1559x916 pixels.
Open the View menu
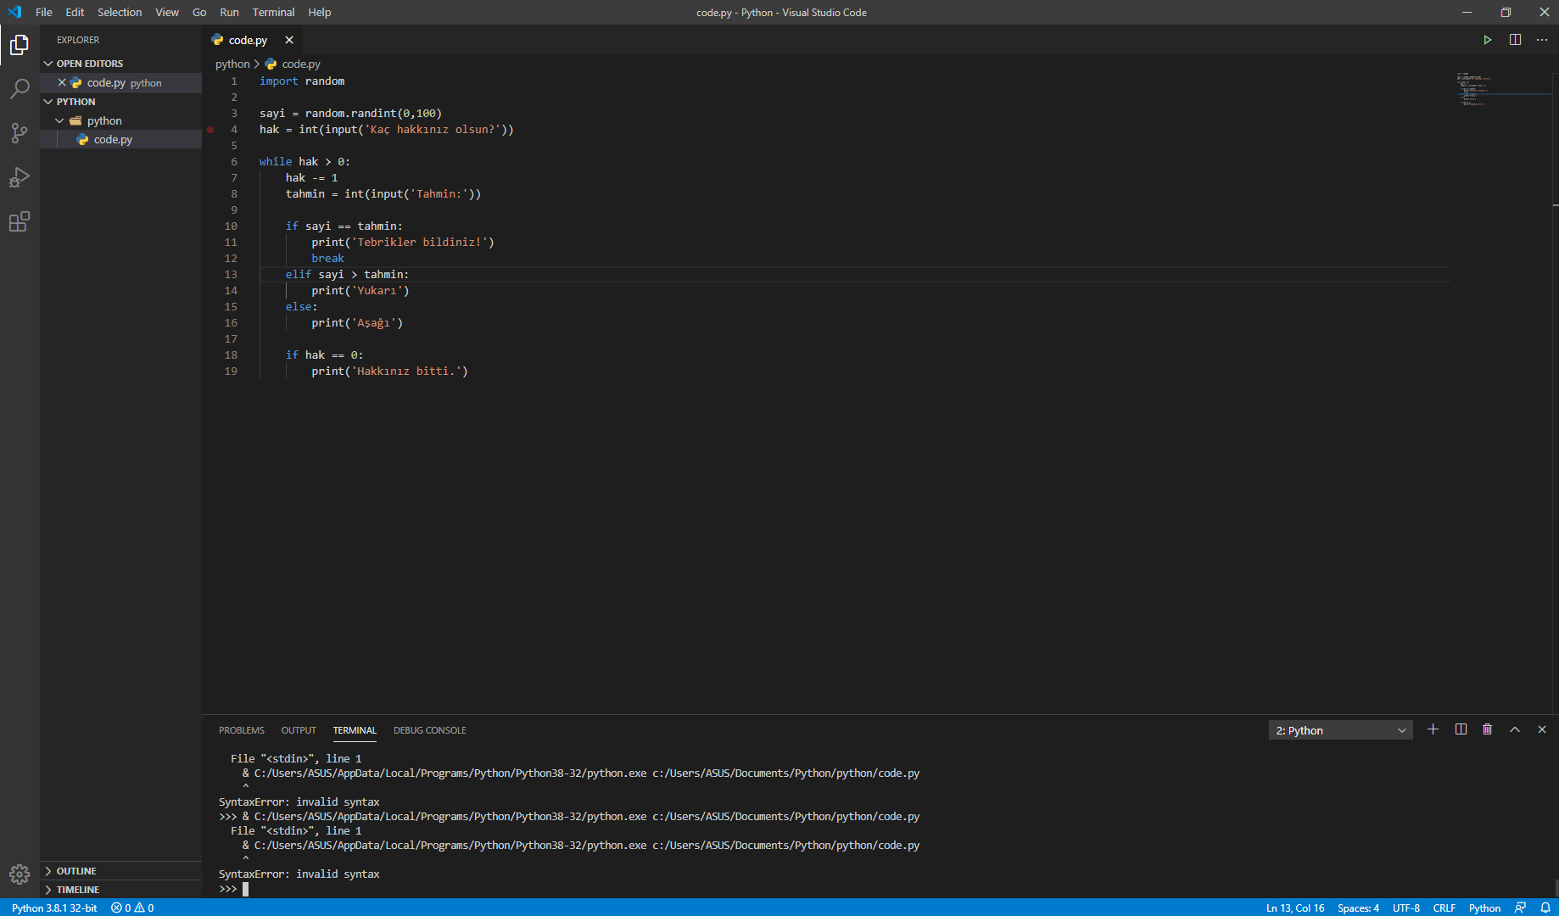167,12
